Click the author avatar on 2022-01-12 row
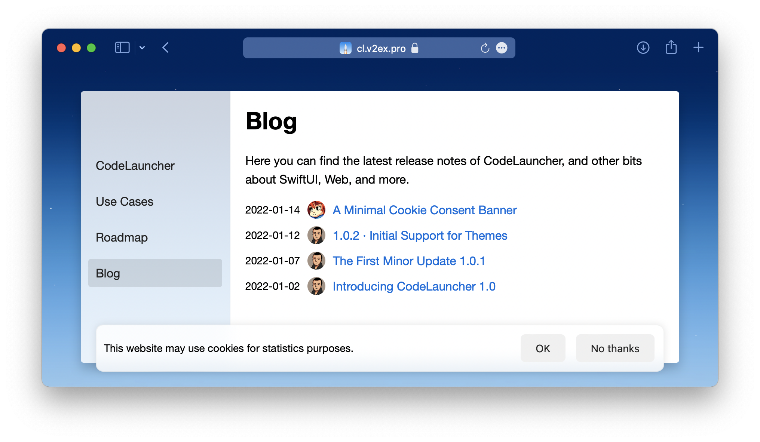This screenshot has width=760, height=442. click(316, 235)
